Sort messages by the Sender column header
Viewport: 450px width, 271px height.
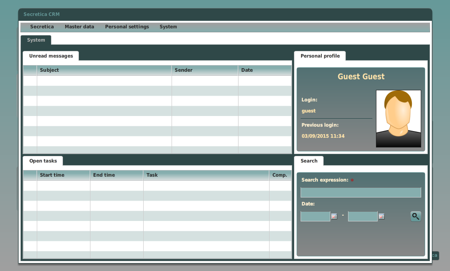pyautogui.click(x=183, y=70)
